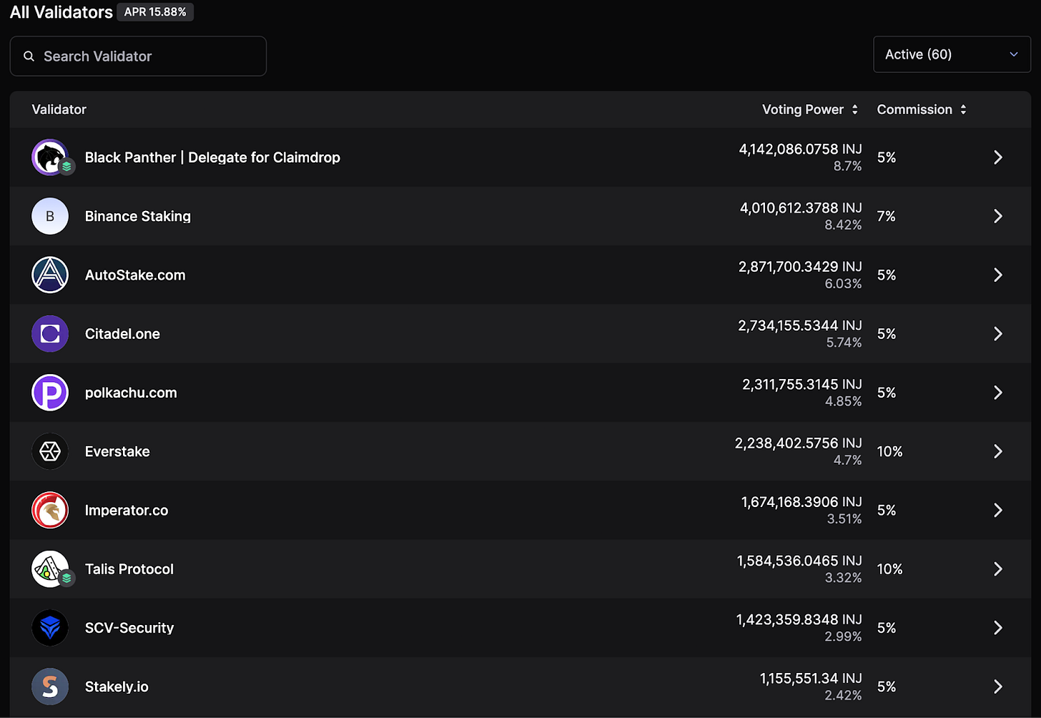
Task: Click the Talis Protocol logo icon
Action: [50, 569]
